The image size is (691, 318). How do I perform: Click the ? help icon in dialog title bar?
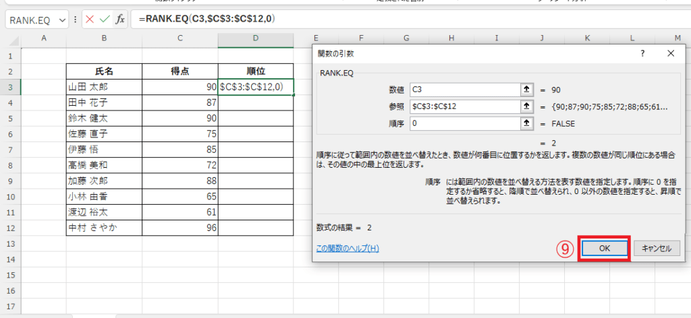(x=642, y=54)
